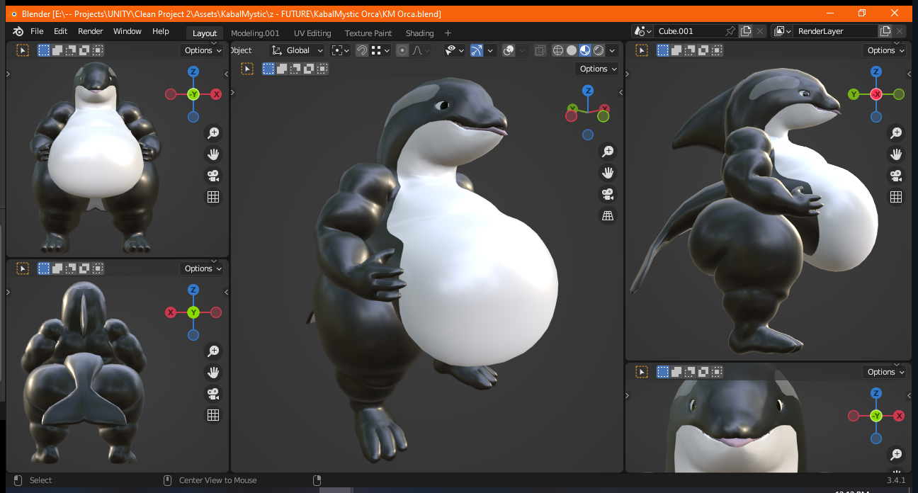The height and width of the screenshot is (493, 918).
Task: Toggle proportional editing
Action: coord(402,50)
